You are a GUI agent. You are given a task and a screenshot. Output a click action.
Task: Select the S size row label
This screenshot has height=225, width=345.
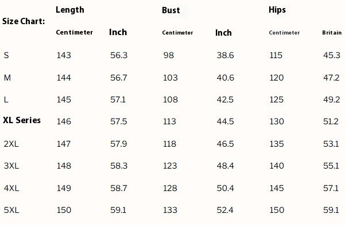(x=6, y=55)
